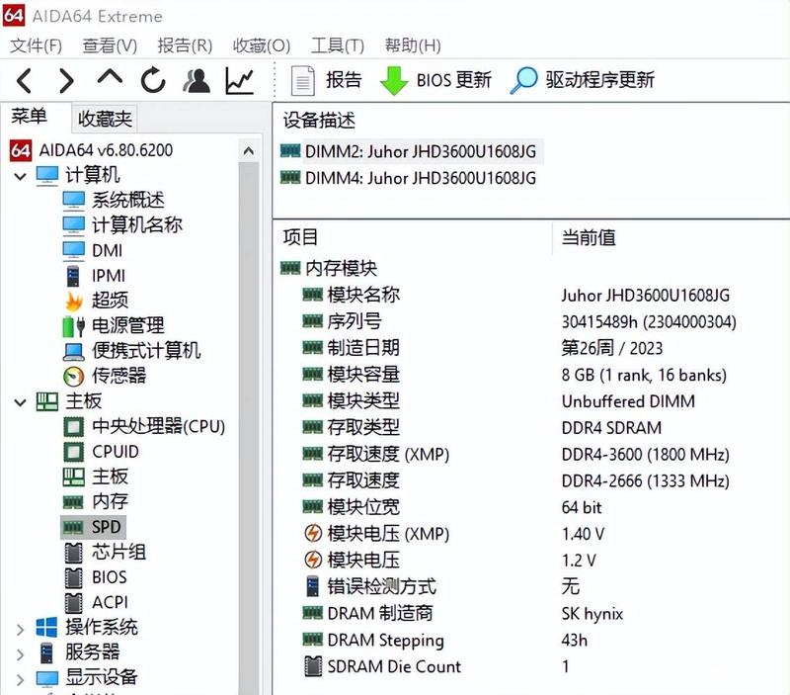Open the 帮助(H) menu
The image size is (790, 695).
click(413, 45)
